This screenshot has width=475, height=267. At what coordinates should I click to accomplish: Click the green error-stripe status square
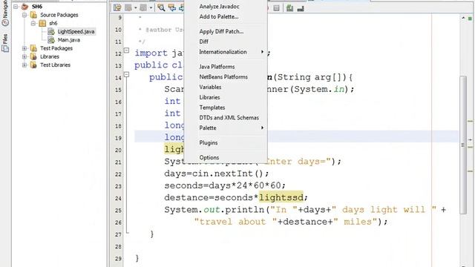pos(470,19)
